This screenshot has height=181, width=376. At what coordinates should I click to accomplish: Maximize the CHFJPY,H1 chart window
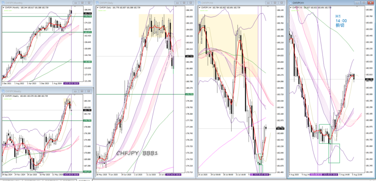364,3
